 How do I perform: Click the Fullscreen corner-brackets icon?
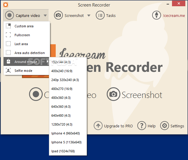click(x=8, y=35)
